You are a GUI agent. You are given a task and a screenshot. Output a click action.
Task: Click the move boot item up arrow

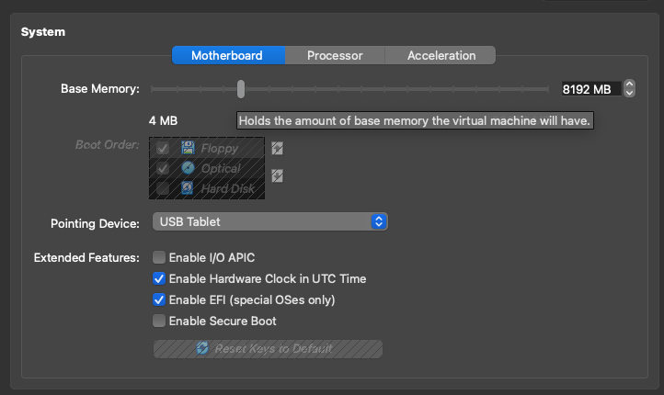pyautogui.click(x=277, y=149)
